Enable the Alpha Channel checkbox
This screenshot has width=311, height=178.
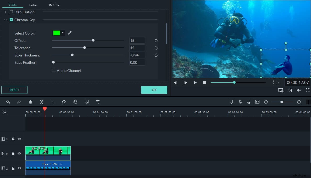click(x=53, y=70)
